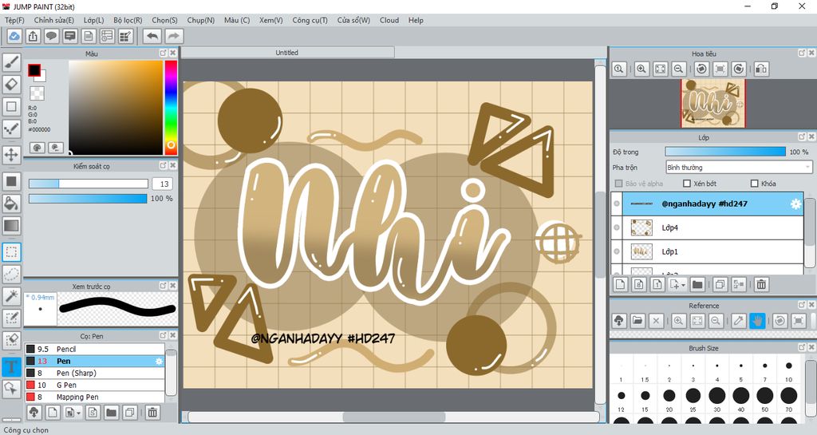The width and height of the screenshot is (817, 435).
Task: Click the navigator thumbnail of the Nhi artwork
Action: coord(712,103)
